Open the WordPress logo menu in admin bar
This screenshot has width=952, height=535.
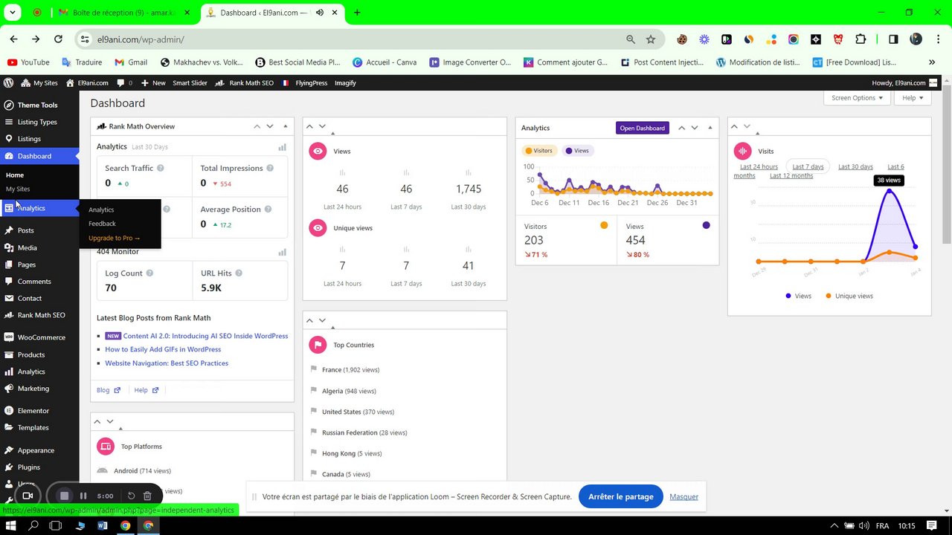[9, 83]
